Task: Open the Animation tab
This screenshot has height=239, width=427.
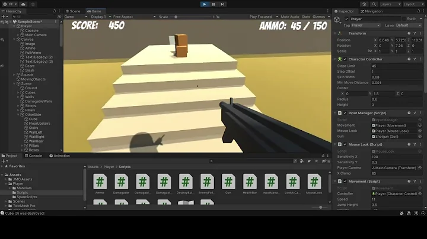Action: coord(60,156)
